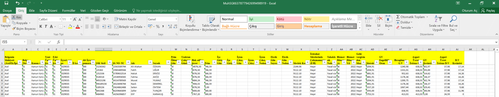The image size is (499, 97).
Task: Click Birleştir ve Ortala merge button
Action: point(128,27)
